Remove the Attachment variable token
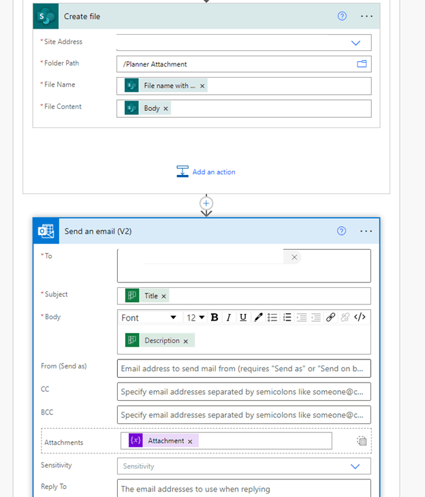425x497 pixels. click(x=190, y=442)
